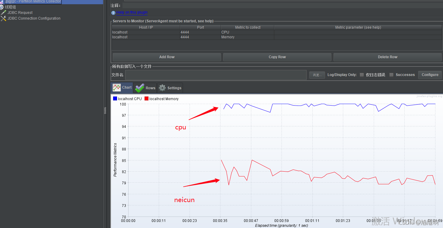The width and height of the screenshot is (443, 228).
Task: Click the Delete Row button
Action: 388,57
